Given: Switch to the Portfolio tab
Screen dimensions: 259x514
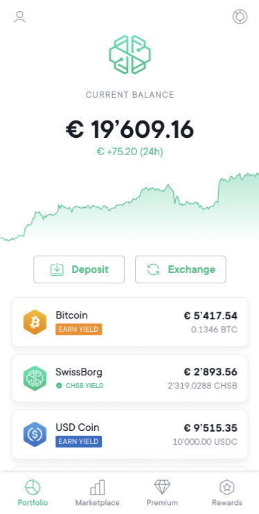Looking at the screenshot, I should tap(33, 493).
